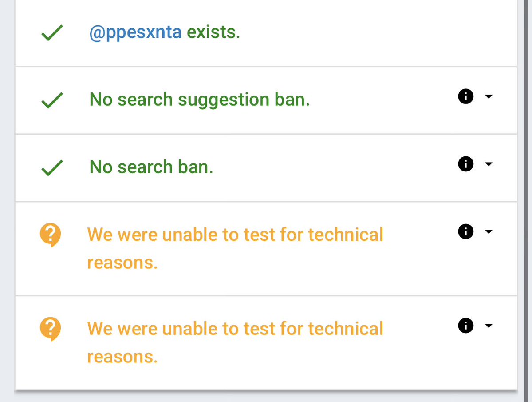Open info icon on first unable-to-test row
Screen dimensions: 532x402
click(x=465, y=231)
